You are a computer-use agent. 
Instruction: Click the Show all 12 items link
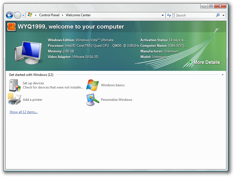[24, 112]
